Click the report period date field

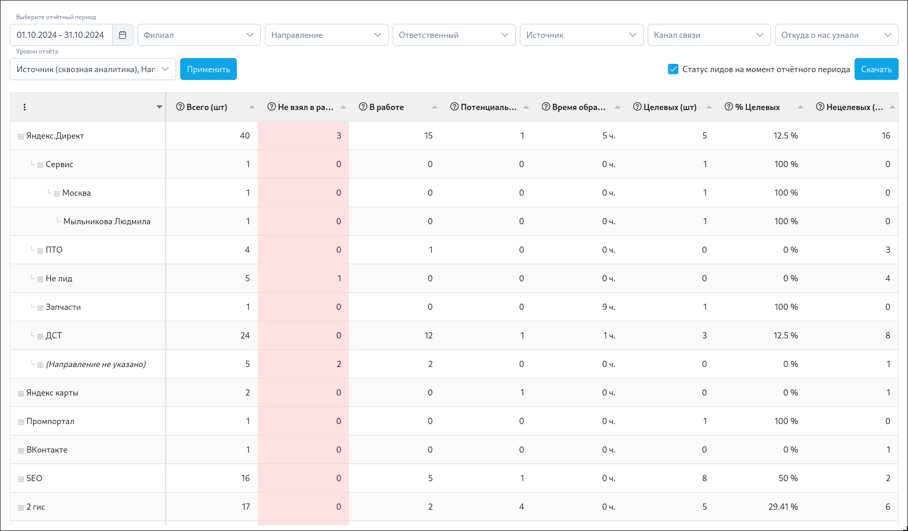tap(61, 35)
